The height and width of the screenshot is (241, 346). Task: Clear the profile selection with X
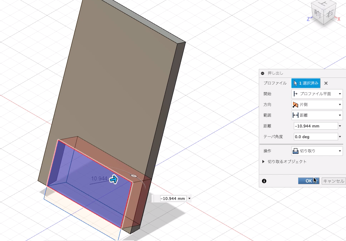[326, 83]
